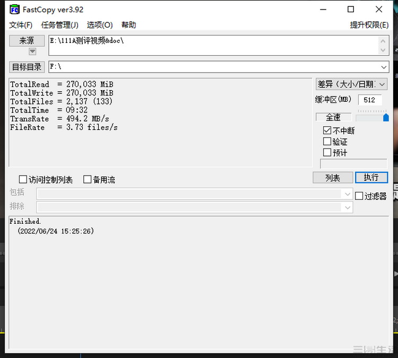Click the 列表 listing button

[x=333, y=178]
